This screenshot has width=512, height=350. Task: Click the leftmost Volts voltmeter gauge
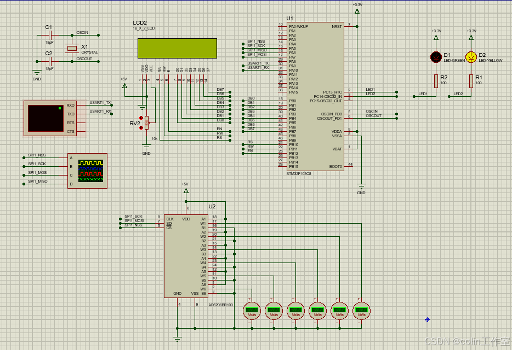pos(251,310)
